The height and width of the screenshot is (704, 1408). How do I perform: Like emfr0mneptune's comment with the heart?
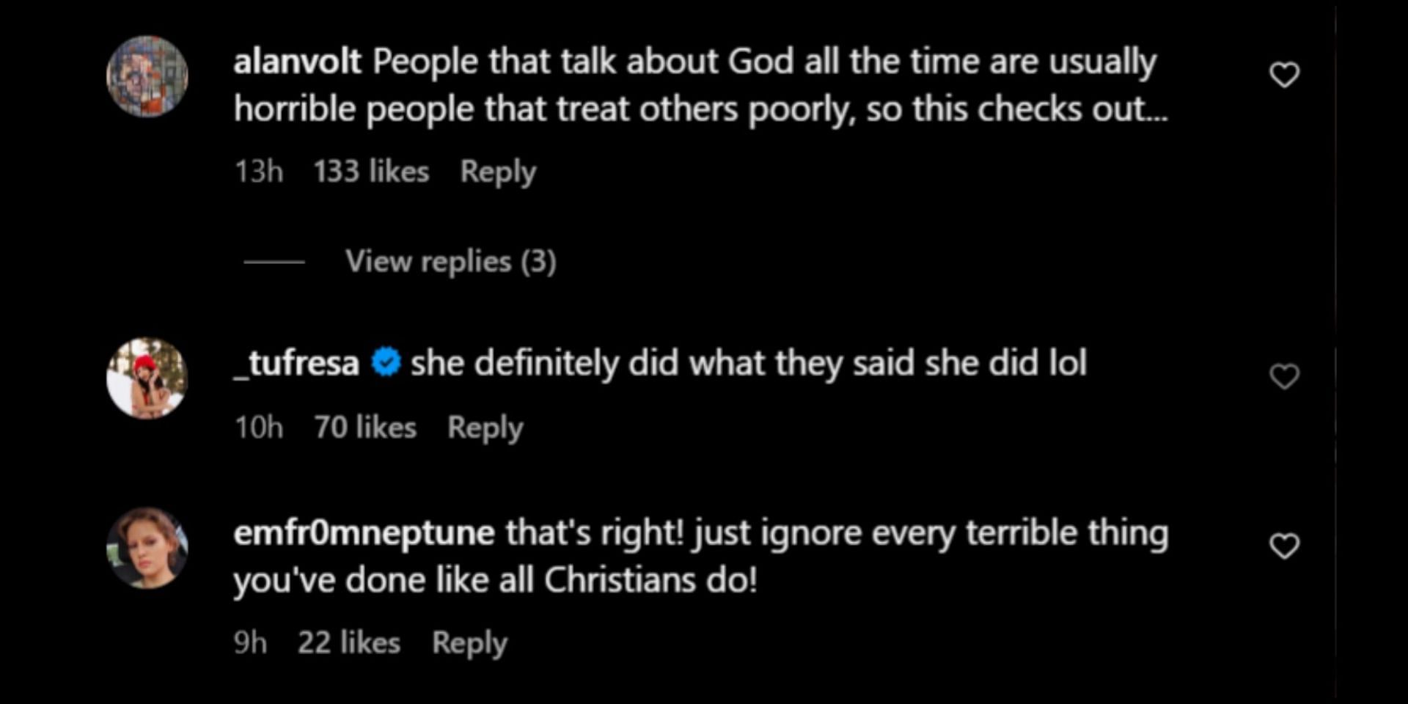click(1284, 546)
